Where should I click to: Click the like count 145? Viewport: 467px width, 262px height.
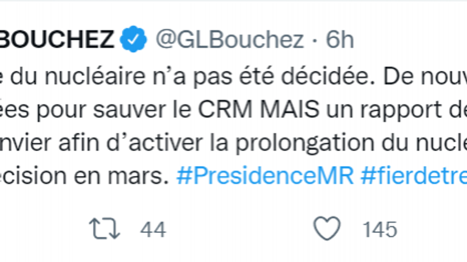380,229
